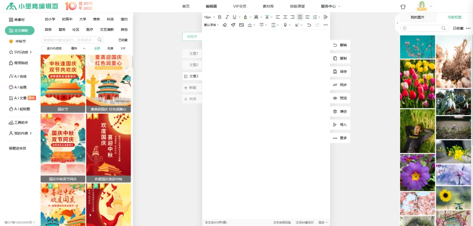Click the 预览 preview button
The height and width of the screenshot is (226, 473).
pyautogui.click(x=340, y=98)
